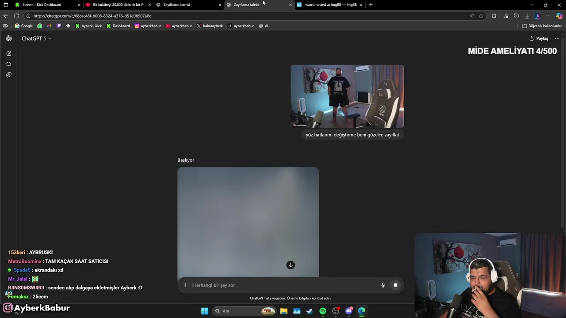The height and width of the screenshot is (318, 566).
Task: Open File Explorer from the taskbar
Action: tap(284, 311)
